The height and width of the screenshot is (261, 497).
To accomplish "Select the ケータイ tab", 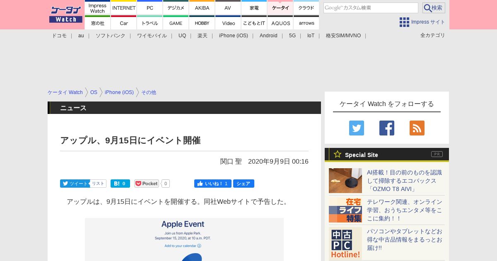I will pyautogui.click(x=280, y=7).
